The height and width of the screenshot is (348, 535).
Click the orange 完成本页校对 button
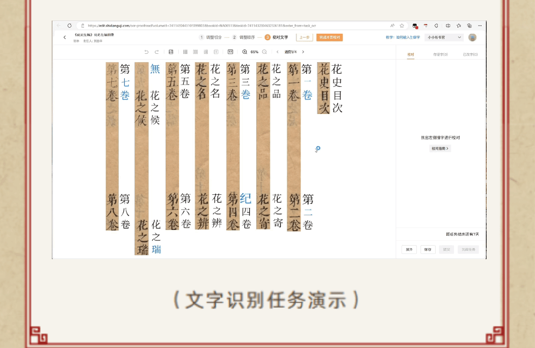330,38
